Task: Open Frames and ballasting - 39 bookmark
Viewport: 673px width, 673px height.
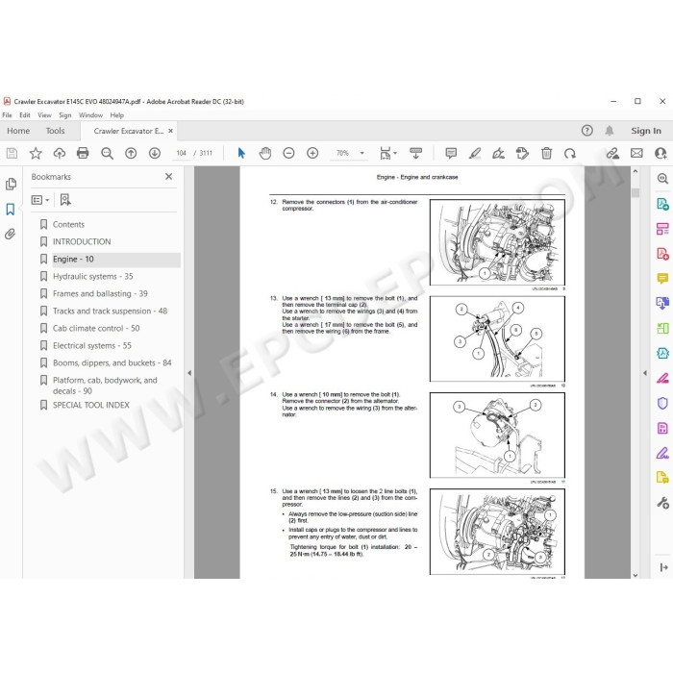Action: pos(100,293)
